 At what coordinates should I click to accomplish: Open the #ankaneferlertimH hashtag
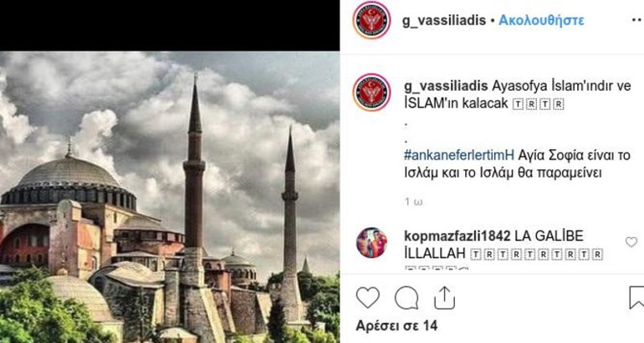click(459, 155)
